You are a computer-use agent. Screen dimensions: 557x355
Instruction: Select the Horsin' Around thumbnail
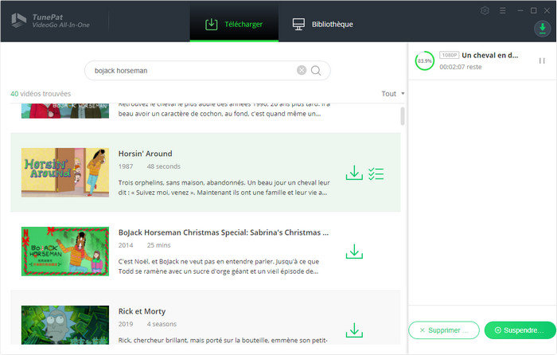click(65, 173)
